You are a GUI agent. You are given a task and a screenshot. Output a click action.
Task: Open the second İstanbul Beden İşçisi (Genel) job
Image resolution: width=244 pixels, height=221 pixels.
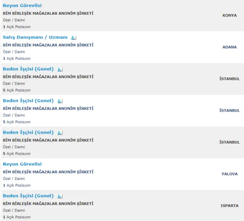28,101
